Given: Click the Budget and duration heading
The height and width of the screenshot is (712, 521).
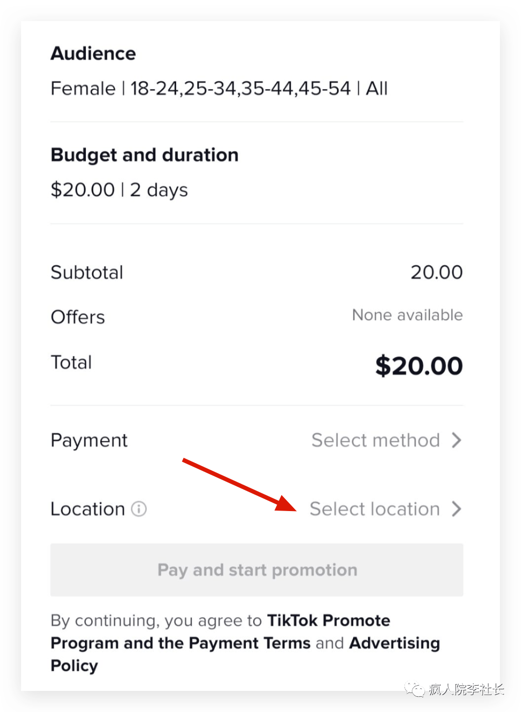Looking at the screenshot, I should (144, 155).
